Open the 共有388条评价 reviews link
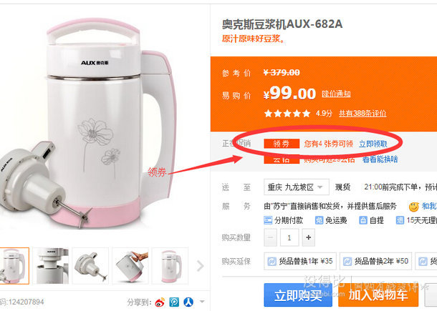Image resolution: width=437 pixels, height=311 pixels. 362,113
